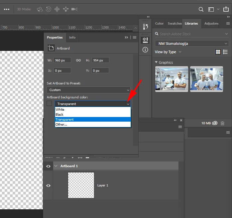Click the Layer 1 name
Viewport: 232px width, 218px height.
coord(103,185)
